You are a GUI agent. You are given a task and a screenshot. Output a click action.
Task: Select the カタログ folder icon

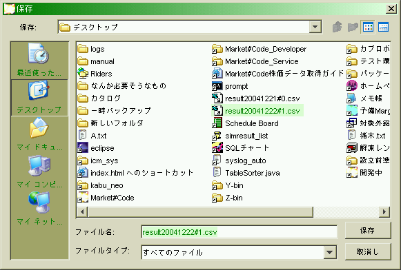[x=83, y=98]
